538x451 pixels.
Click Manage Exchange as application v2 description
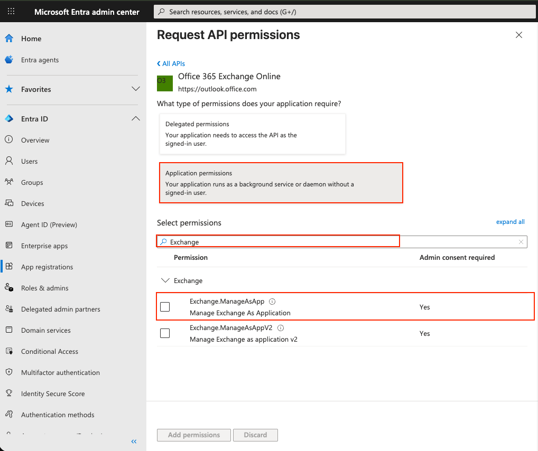[x=244, y=339]
